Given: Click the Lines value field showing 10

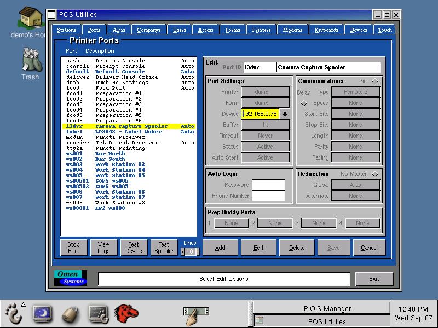Looking at the screenshot, I should click(190, 251).
